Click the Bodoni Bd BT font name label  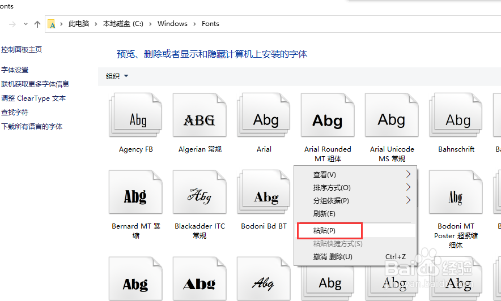(264, 226)
